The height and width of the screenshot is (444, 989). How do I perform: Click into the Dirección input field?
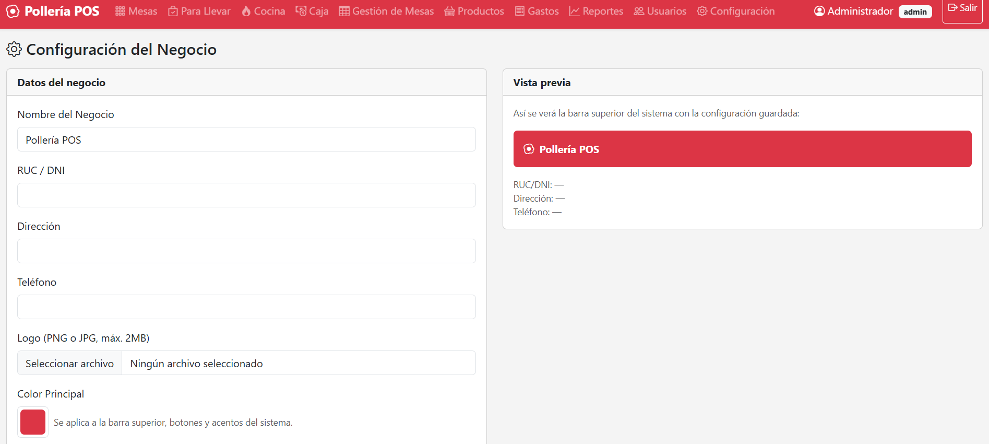pyautogui.click(x=246, y=251)
